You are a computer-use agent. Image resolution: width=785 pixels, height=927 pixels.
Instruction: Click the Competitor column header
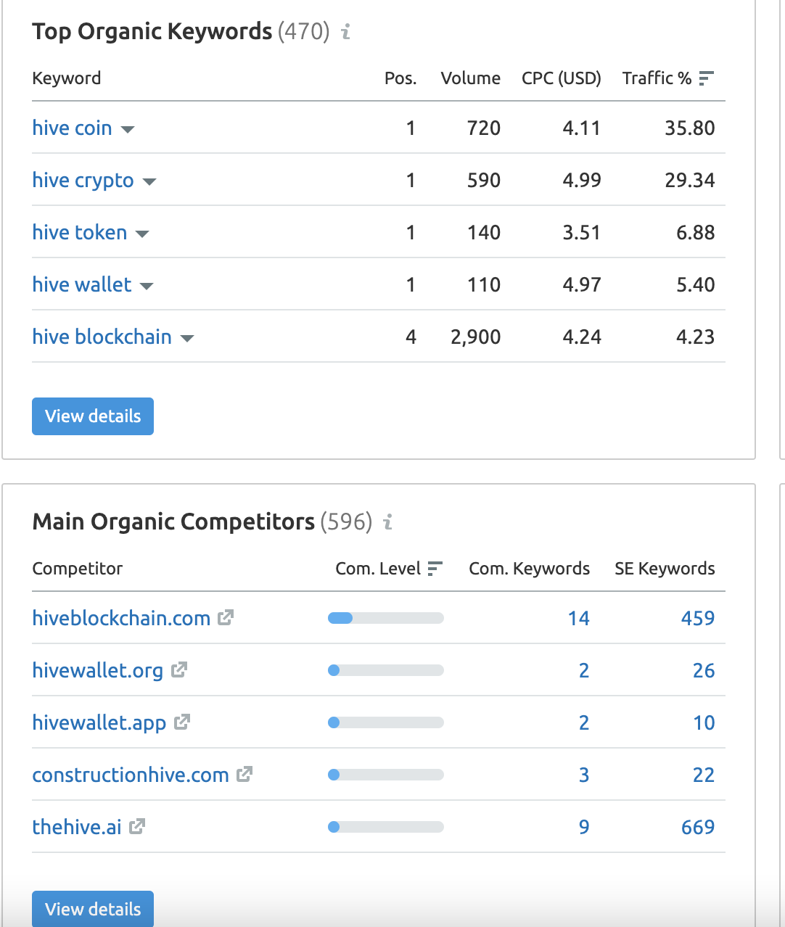(78, 569)
